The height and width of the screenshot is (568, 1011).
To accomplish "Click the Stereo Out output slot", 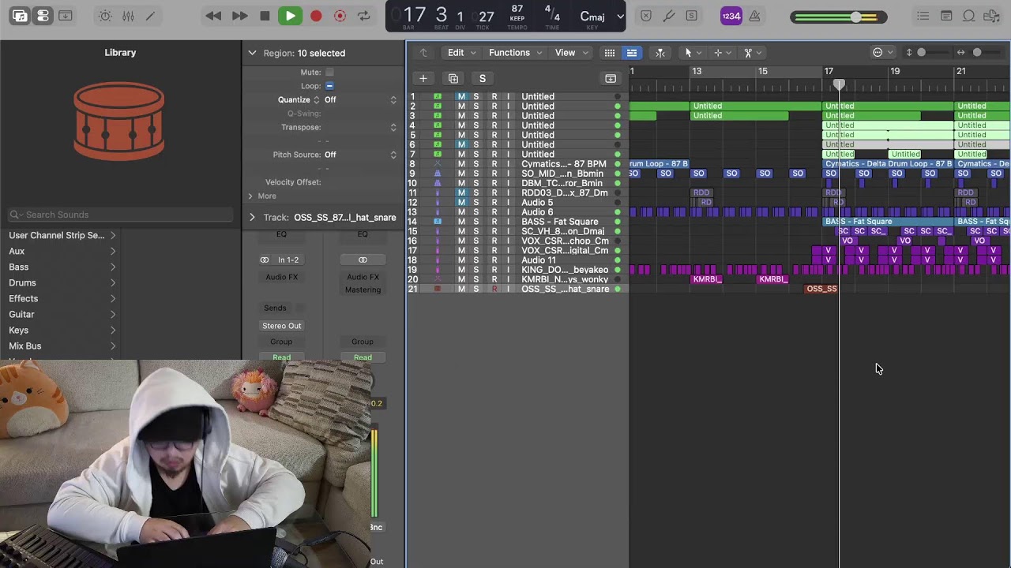I will point(282,326).
